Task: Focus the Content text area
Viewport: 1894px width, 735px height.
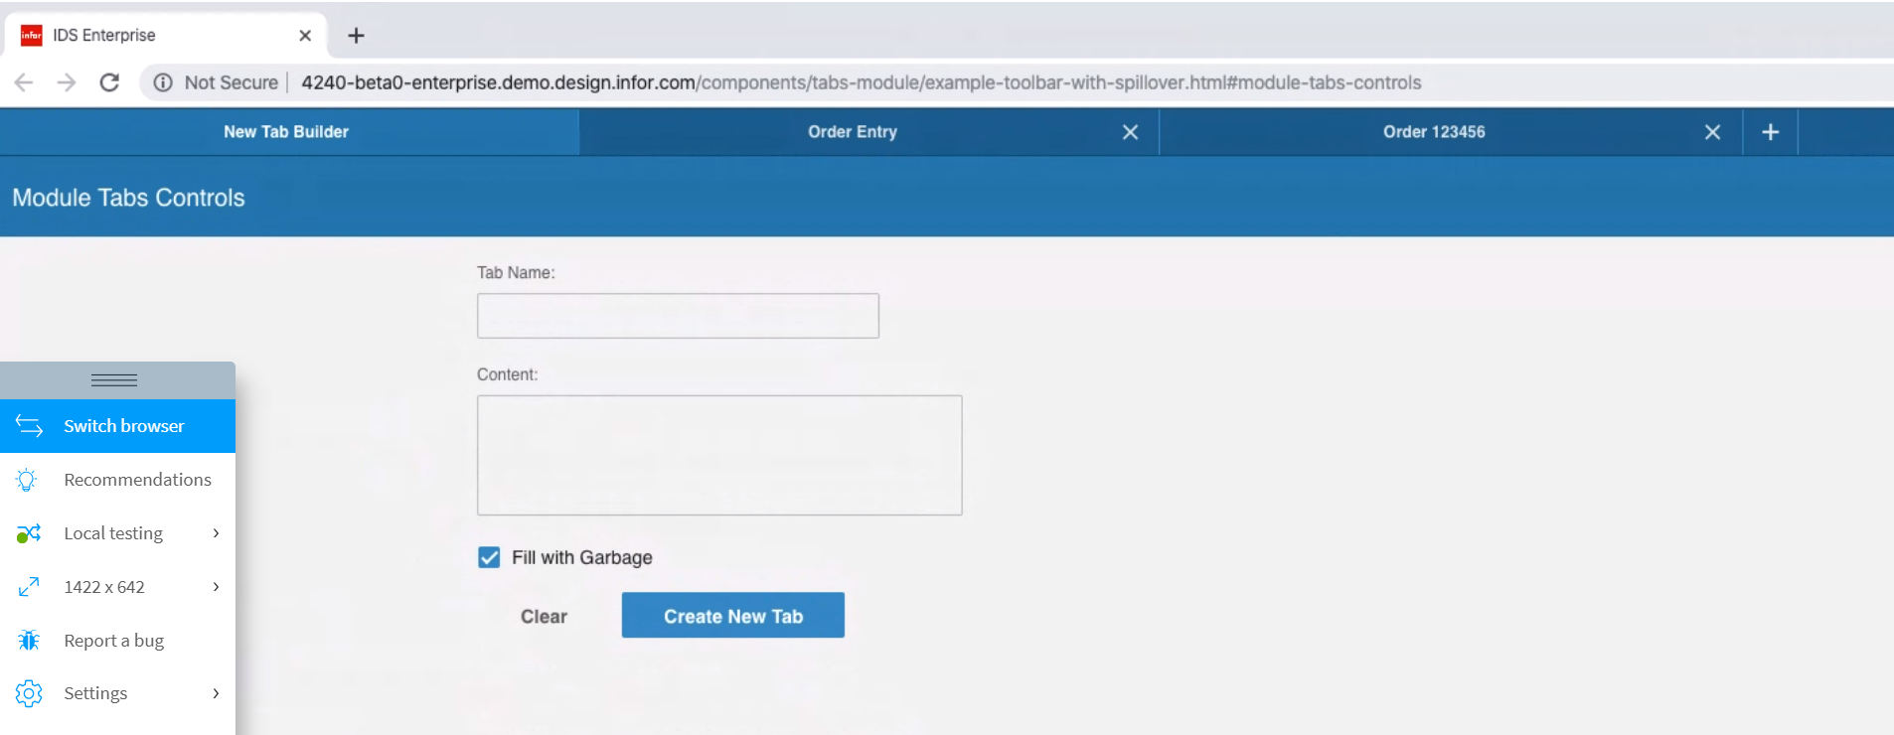Action: pos(719,455)
